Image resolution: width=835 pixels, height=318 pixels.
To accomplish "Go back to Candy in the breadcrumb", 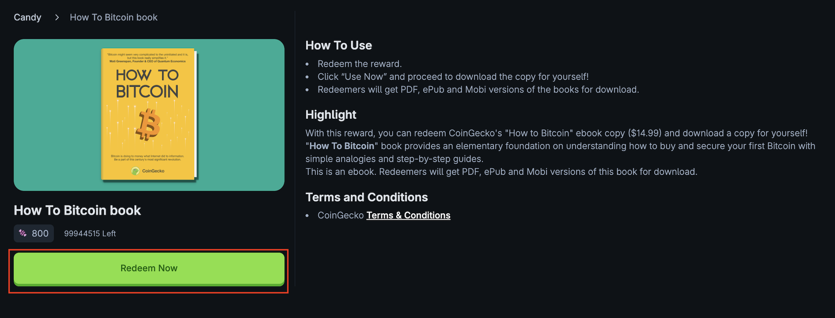I will point(27,17).
